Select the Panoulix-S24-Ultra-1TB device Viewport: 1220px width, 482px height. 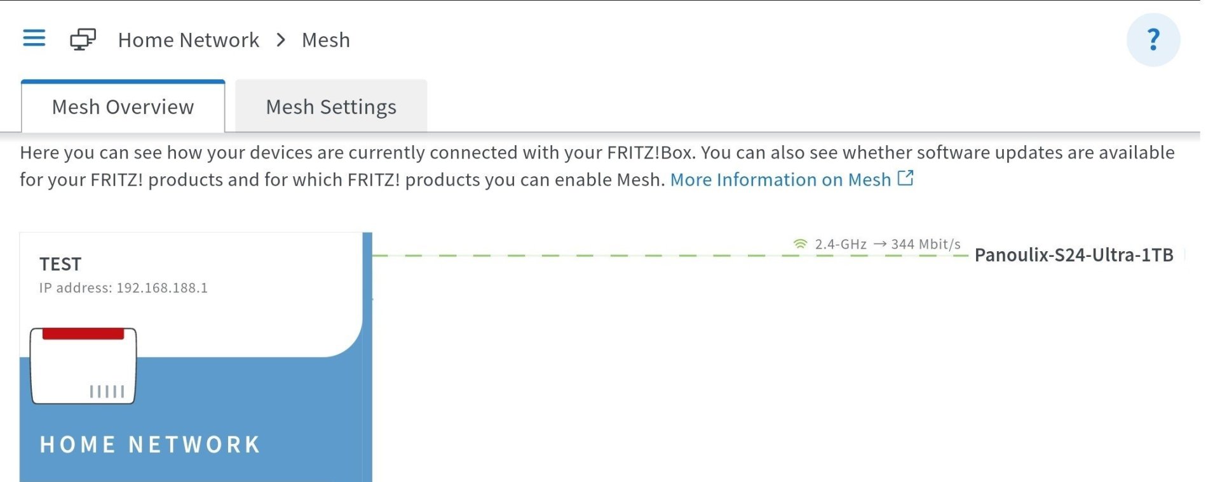pos(1073,255)
